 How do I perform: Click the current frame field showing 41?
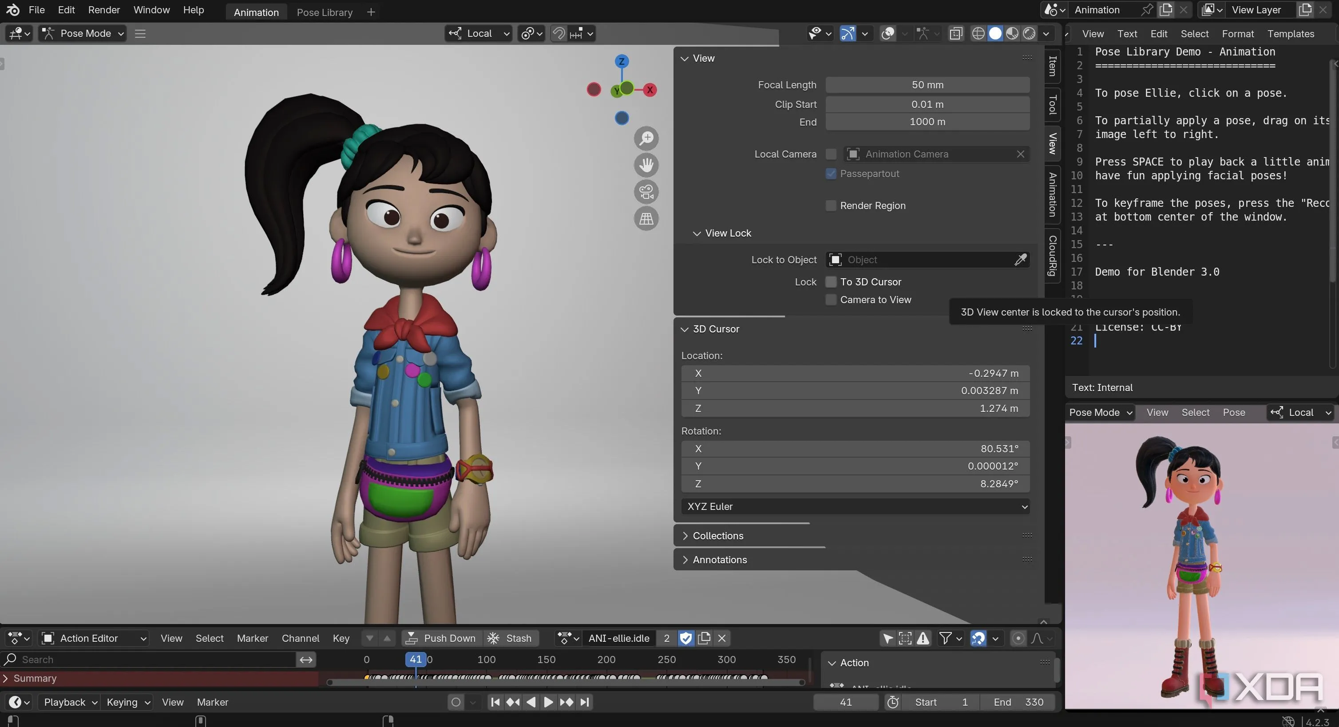coord(846,702)
